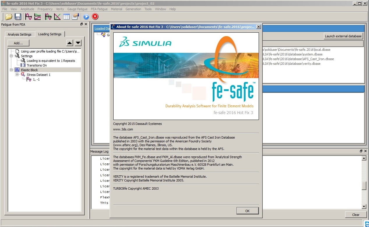Close the Fatigue from FEA panel

tap(86, 24)
